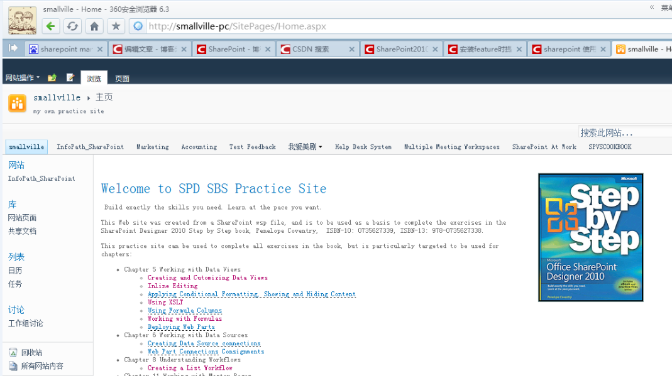Screen dimensions: 672x376
Task: Open InfoPath_SharePoint in left sidebar
Action: click(41, 178)
